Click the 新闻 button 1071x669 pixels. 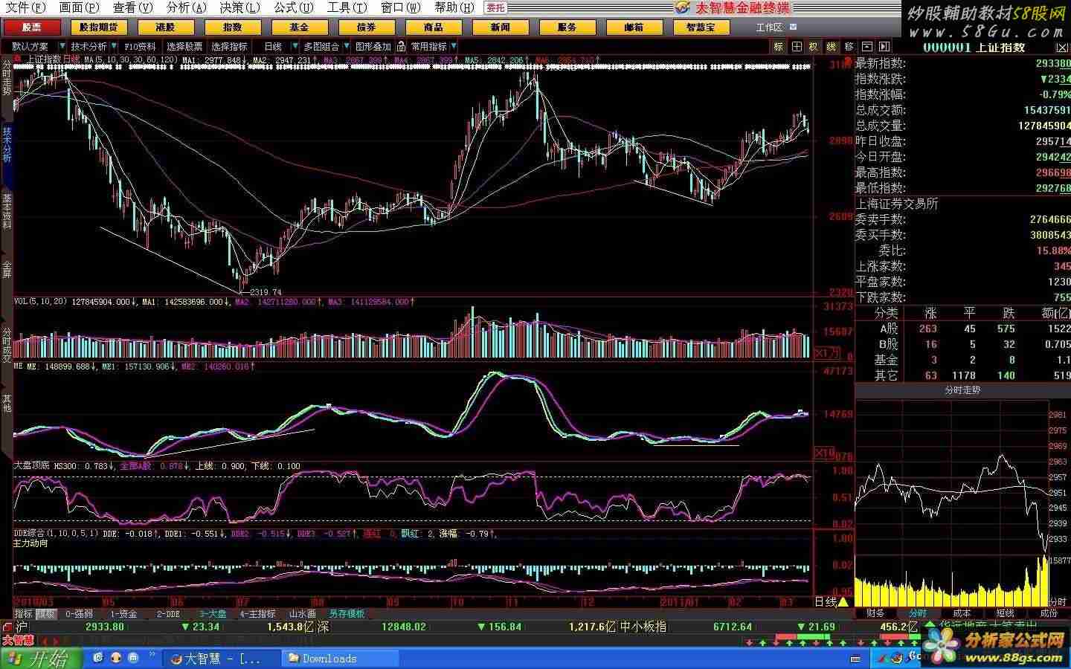[x=501, y=27]
